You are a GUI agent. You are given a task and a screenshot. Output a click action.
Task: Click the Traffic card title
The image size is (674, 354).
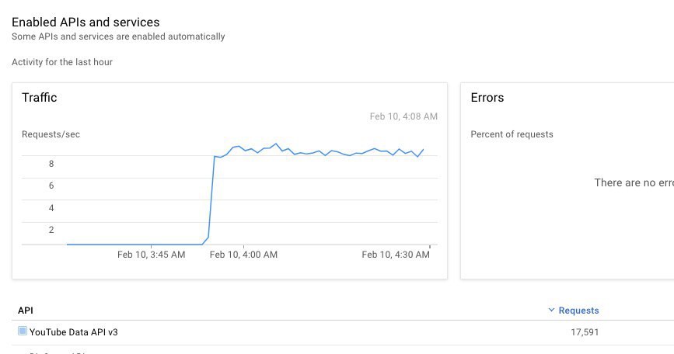point(39,97)
